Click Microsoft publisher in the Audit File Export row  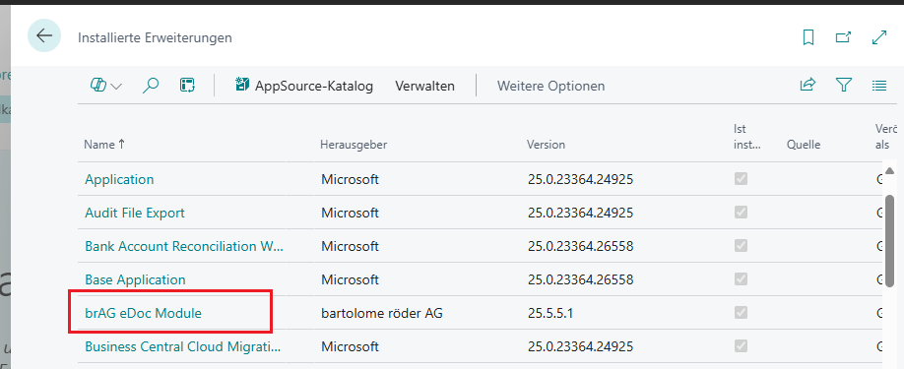click(x=350, y=213)
